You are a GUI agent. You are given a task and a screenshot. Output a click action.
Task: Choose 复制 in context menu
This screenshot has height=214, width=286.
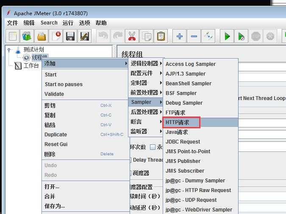click(85, 115)
